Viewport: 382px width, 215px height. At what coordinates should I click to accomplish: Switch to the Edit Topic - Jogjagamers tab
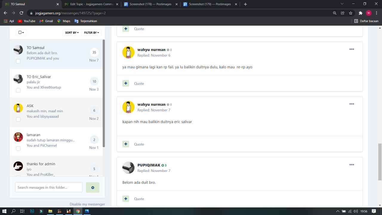pos(91,4)
